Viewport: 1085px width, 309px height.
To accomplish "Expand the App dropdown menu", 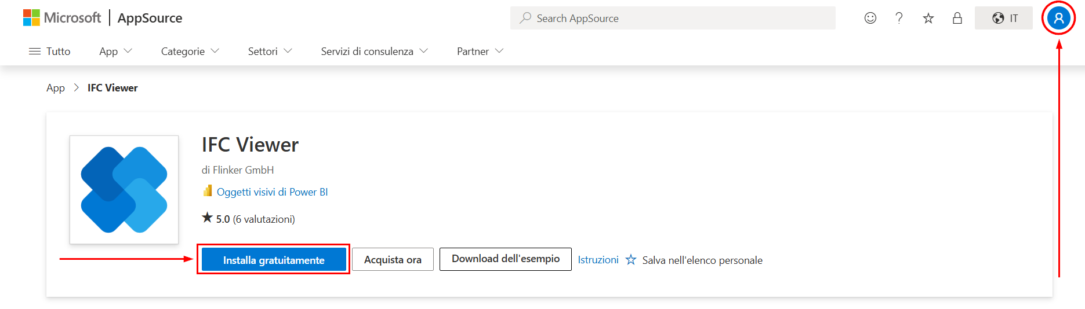I will point(115,51).
